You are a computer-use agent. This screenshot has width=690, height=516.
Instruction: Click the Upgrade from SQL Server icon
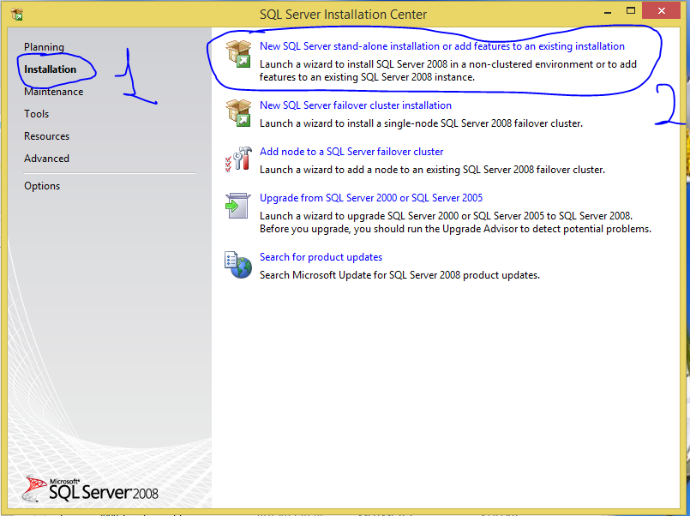(238, 206)
